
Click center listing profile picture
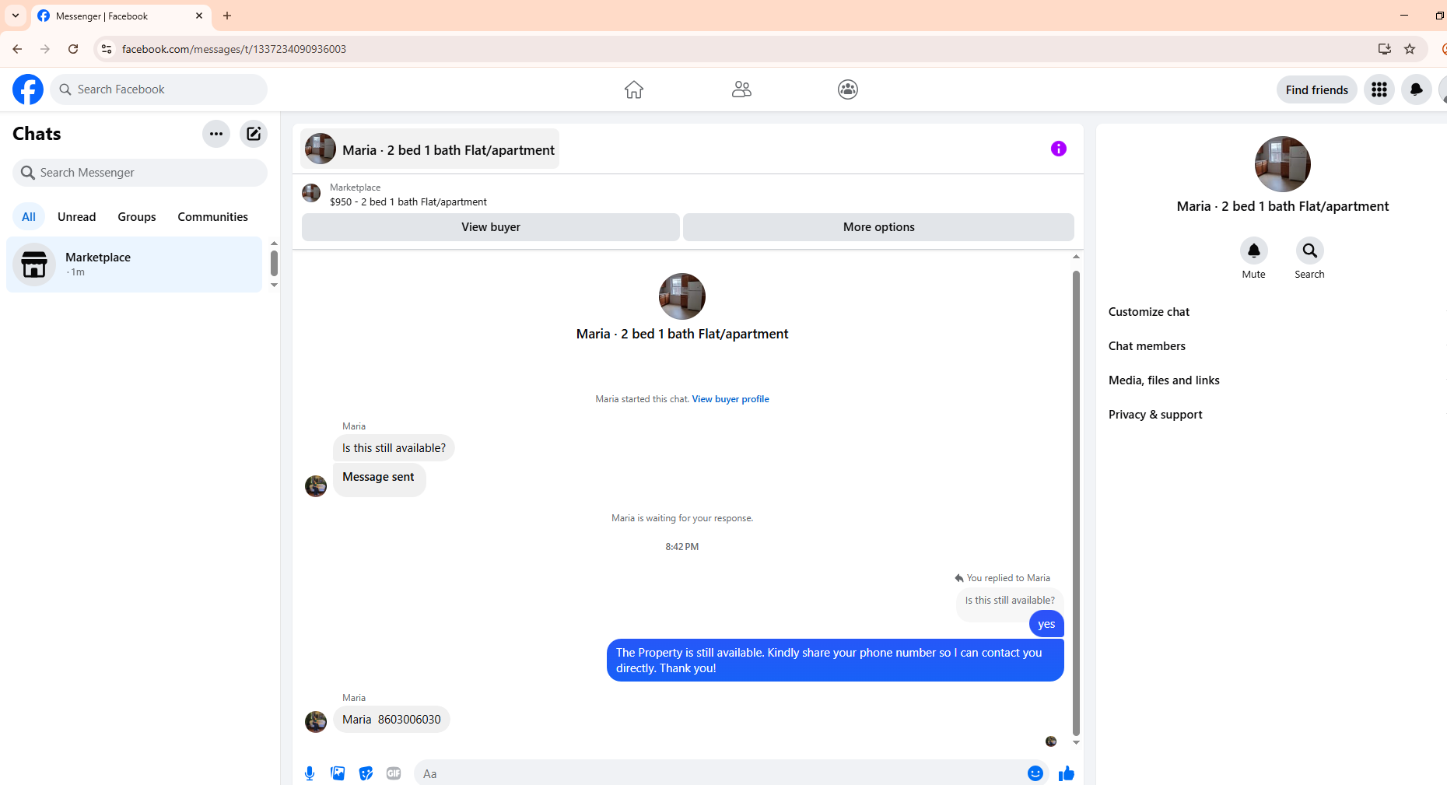(x=682, y=296)
